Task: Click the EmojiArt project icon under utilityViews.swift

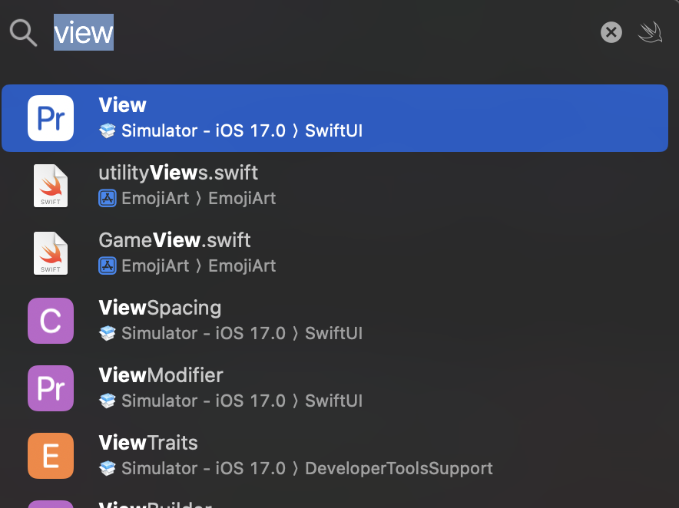Action: point(108,199)
